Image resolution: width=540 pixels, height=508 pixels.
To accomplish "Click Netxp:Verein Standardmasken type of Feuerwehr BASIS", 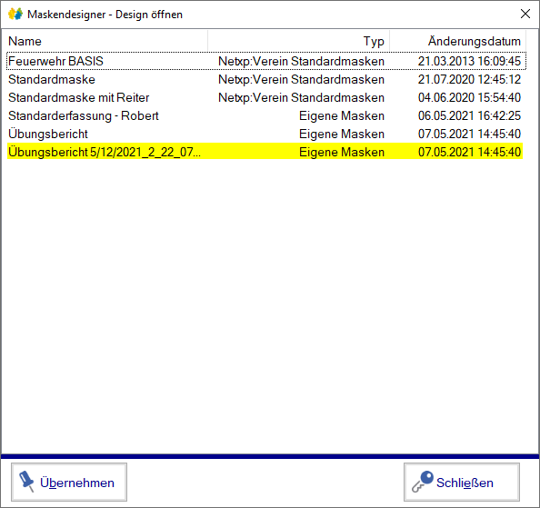I will point(301,61).
